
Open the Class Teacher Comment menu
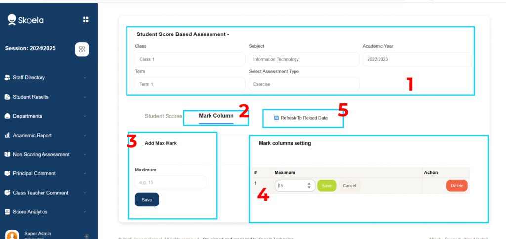click(x=40, y=193)
